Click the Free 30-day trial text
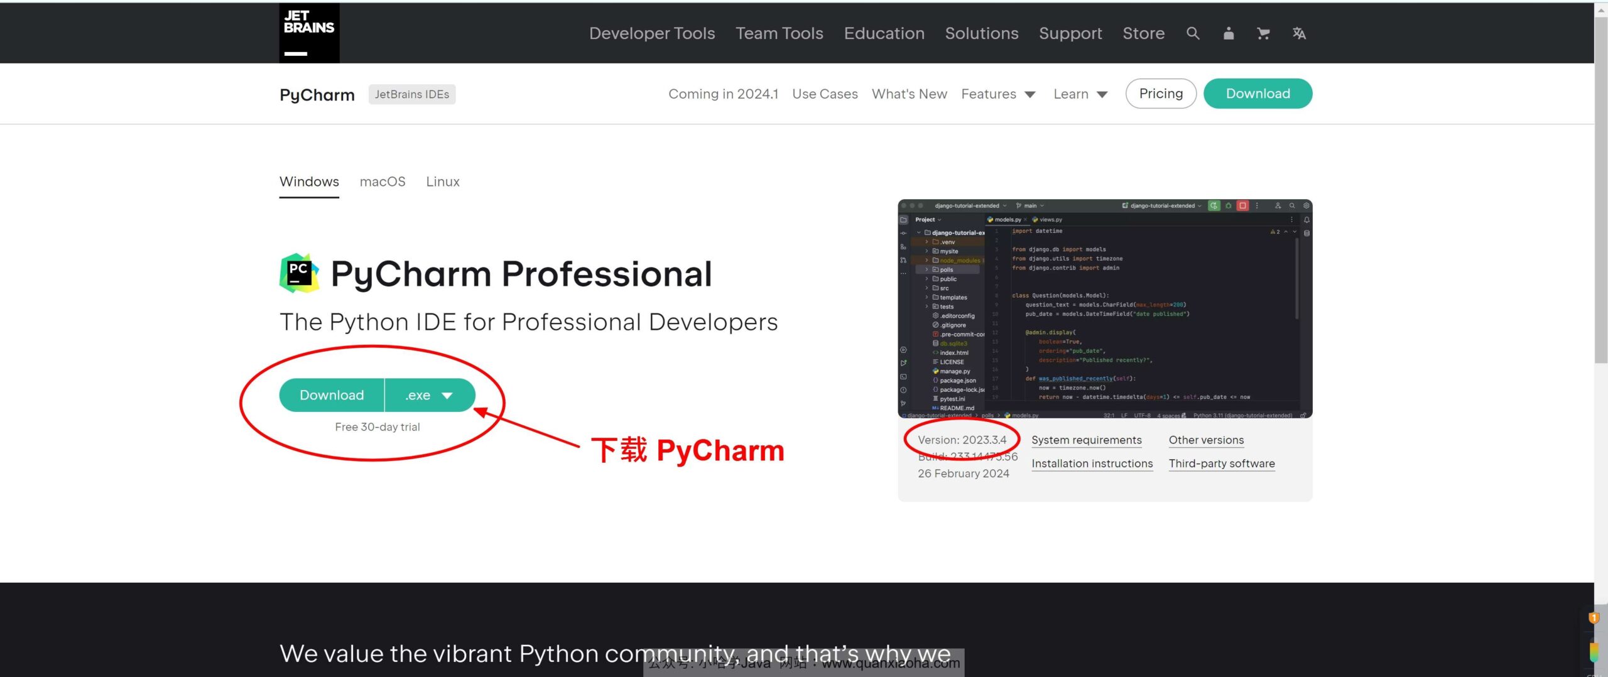 click(x=378, y=427)
